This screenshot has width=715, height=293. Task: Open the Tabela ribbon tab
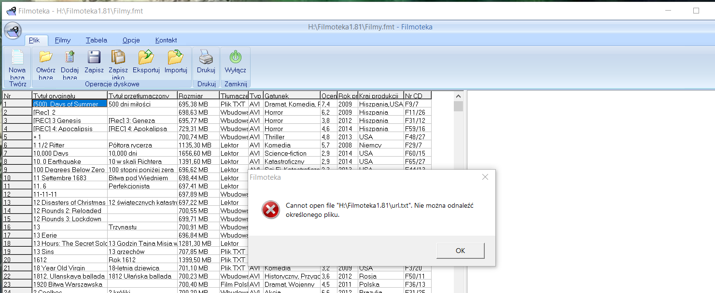click(x=97, y=40)
